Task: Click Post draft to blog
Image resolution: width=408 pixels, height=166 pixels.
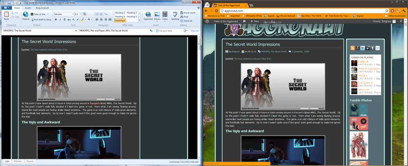Action: (41, 19)
